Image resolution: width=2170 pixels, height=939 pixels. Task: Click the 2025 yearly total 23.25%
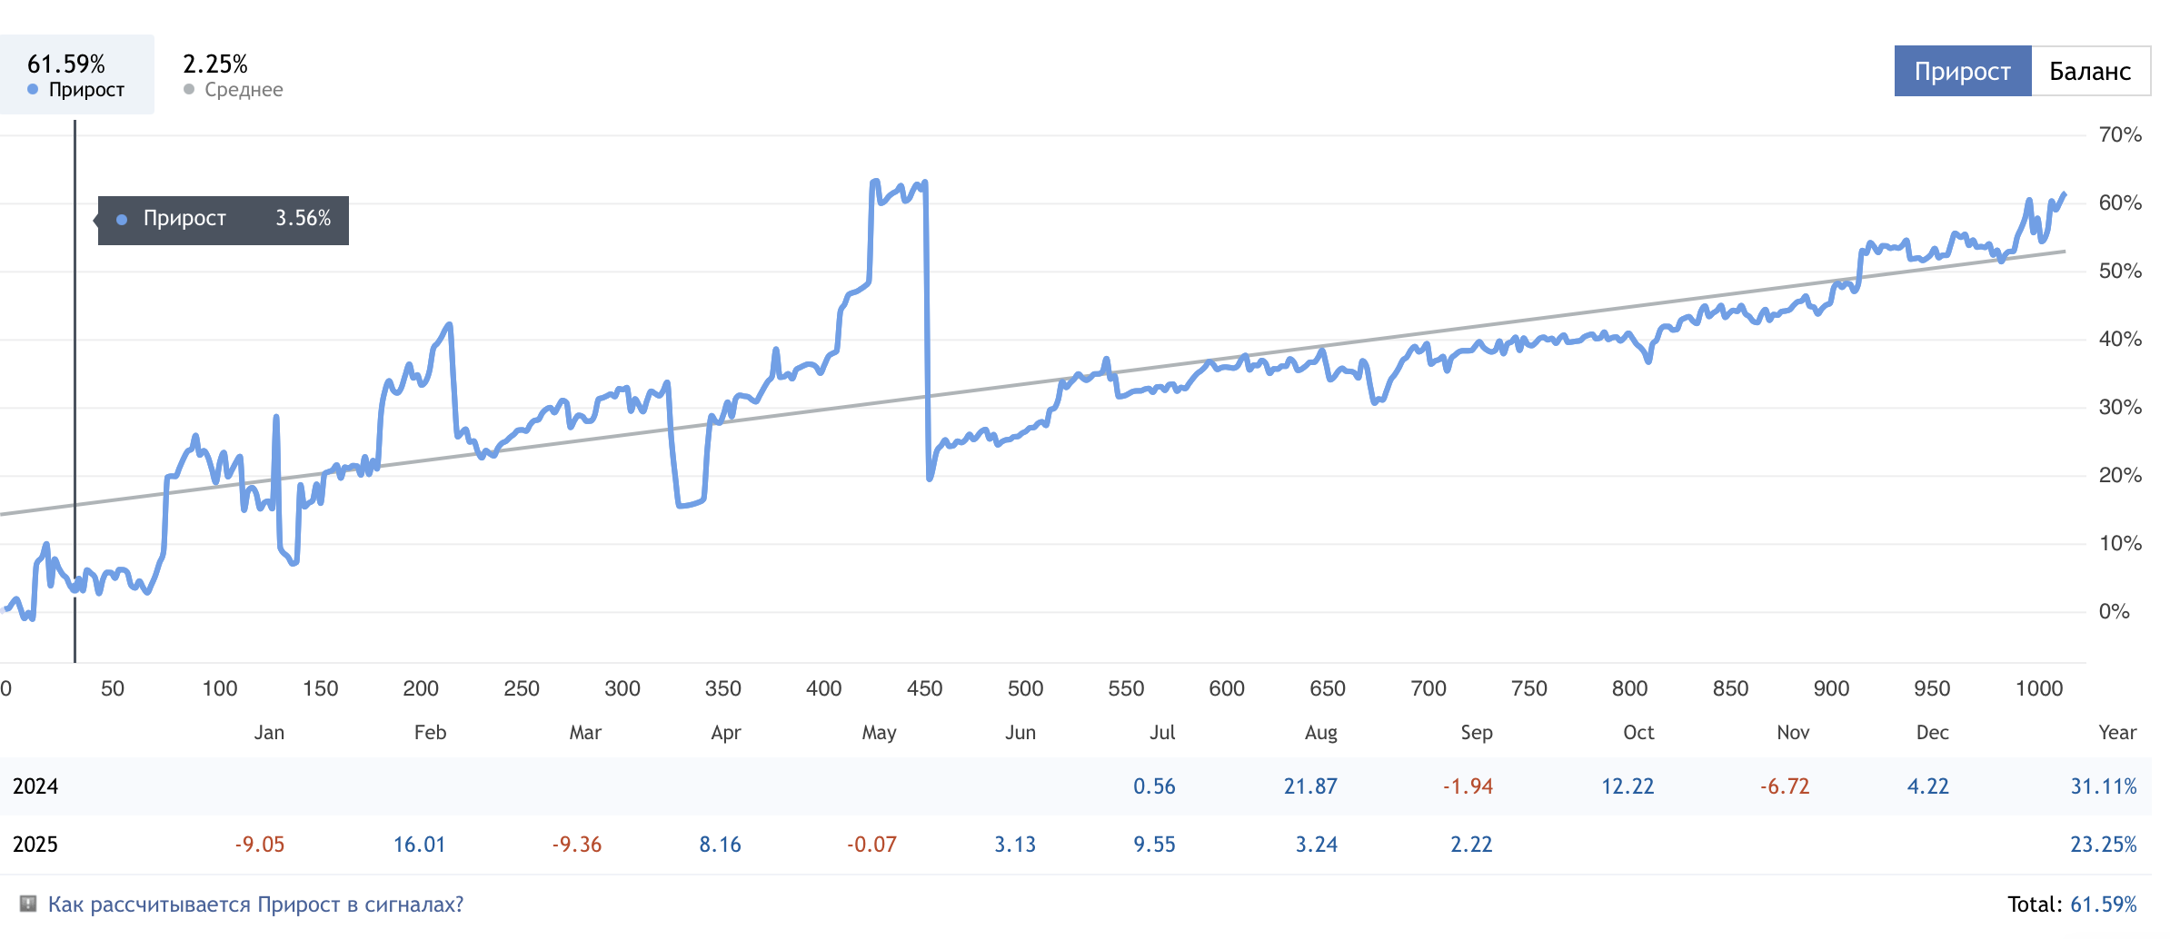pyautogui.click(x=2103, y=845)
